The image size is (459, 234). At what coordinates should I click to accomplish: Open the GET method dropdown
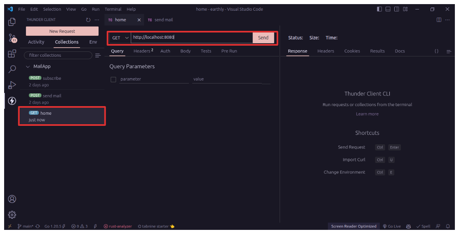(x=120, y=38)
